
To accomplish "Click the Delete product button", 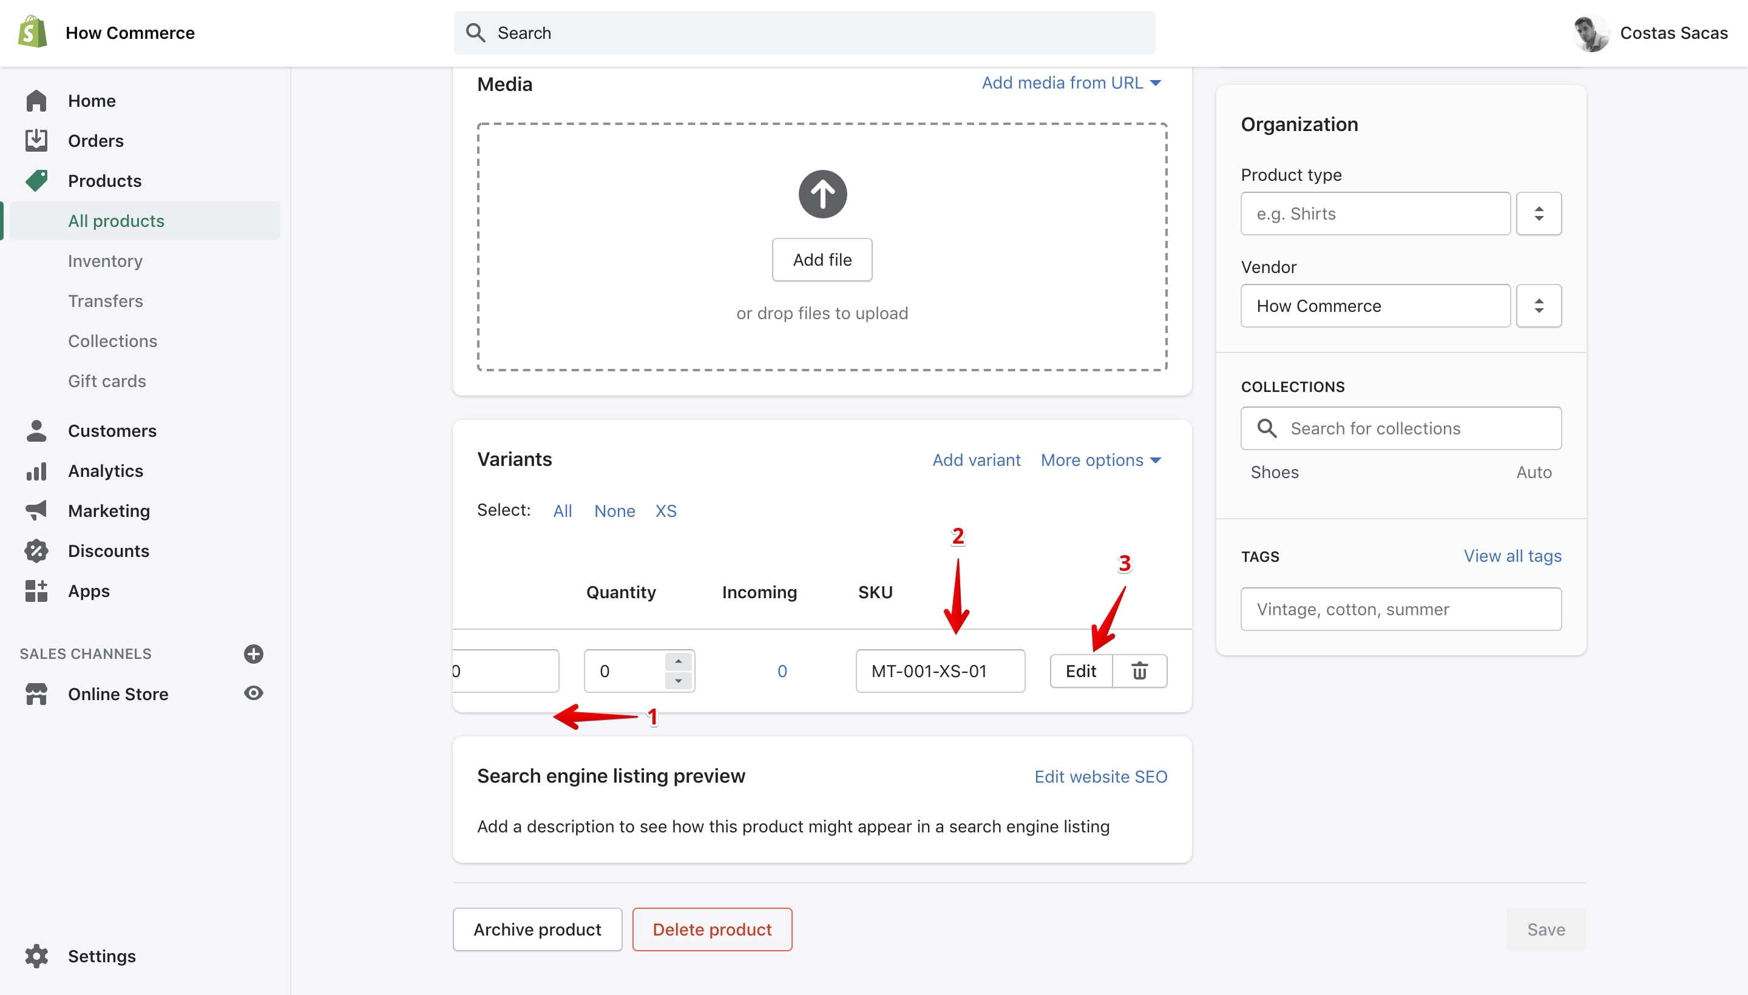I will tap(711, 929).
